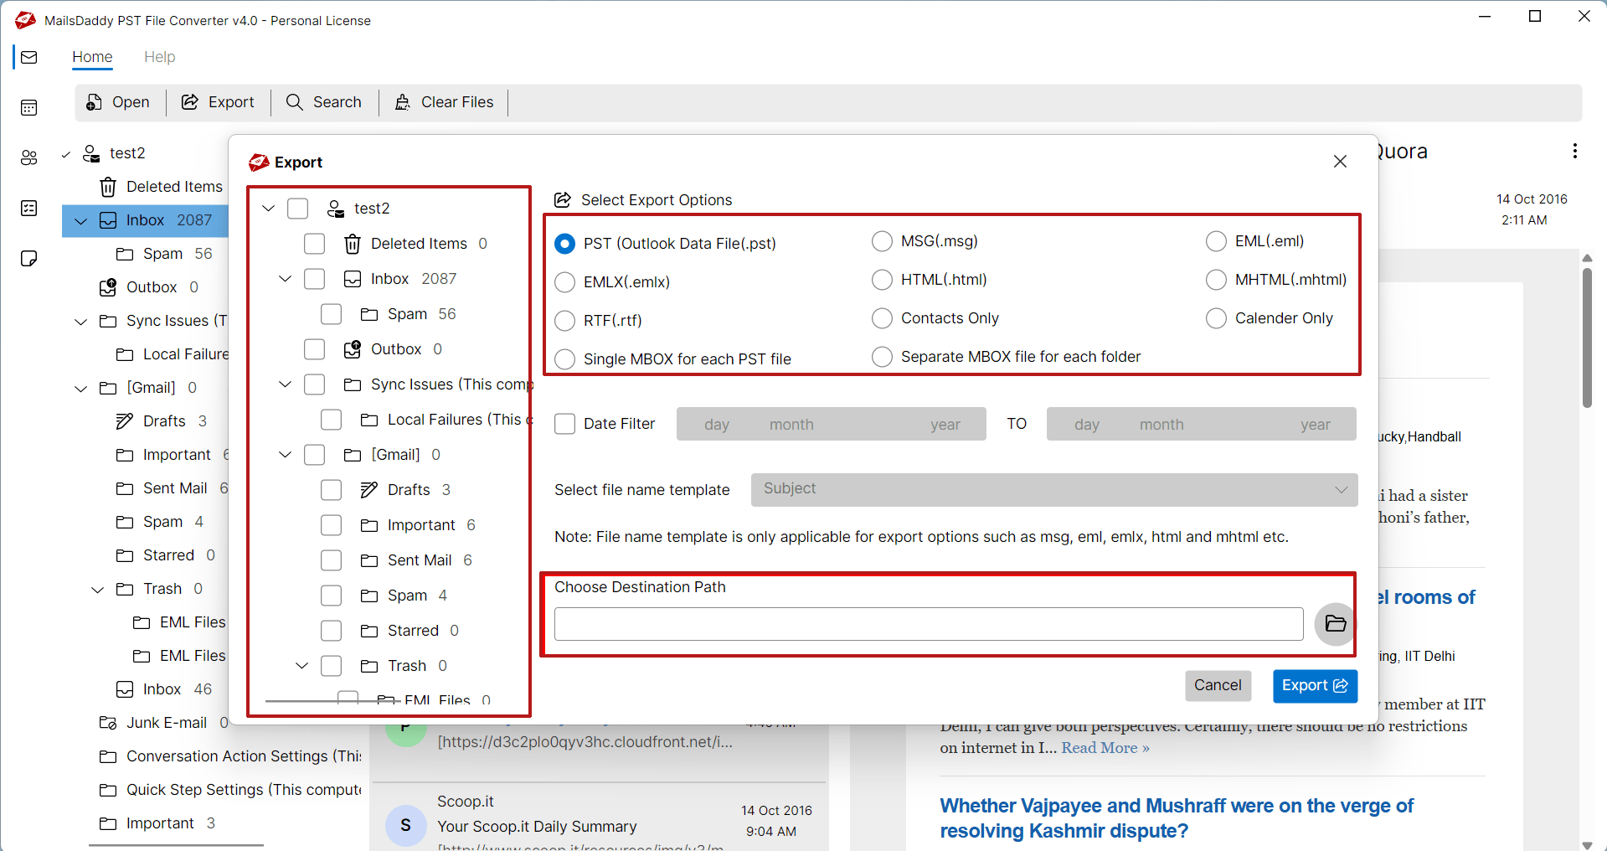Click the browse folder icon for destination path
Screen dimensions: 1607x851
coord(1334,623)
